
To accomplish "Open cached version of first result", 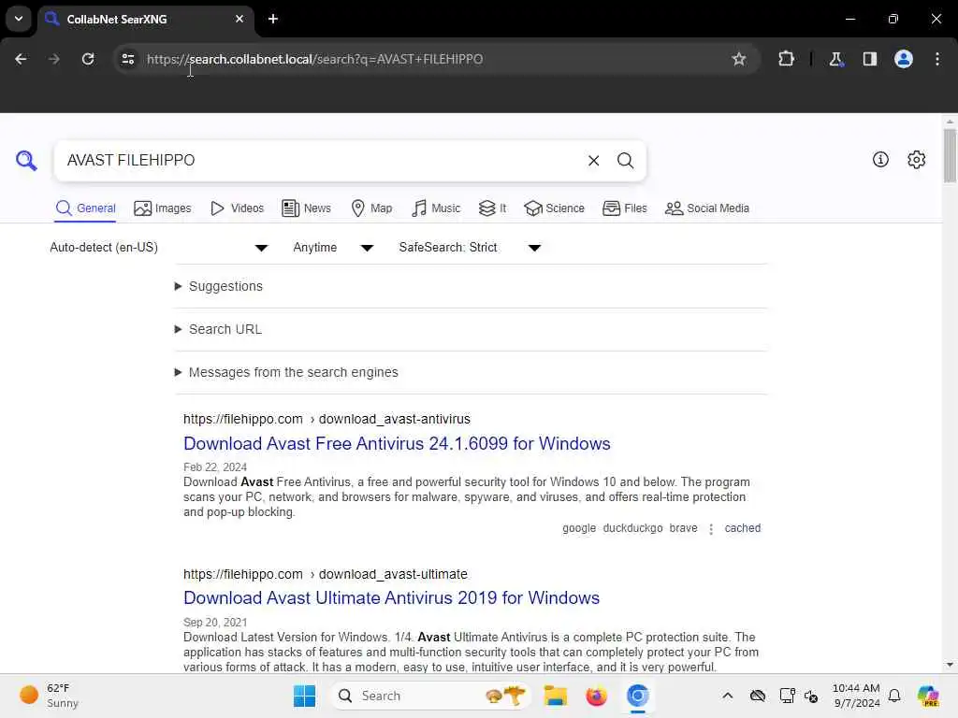I will [742, 528].
